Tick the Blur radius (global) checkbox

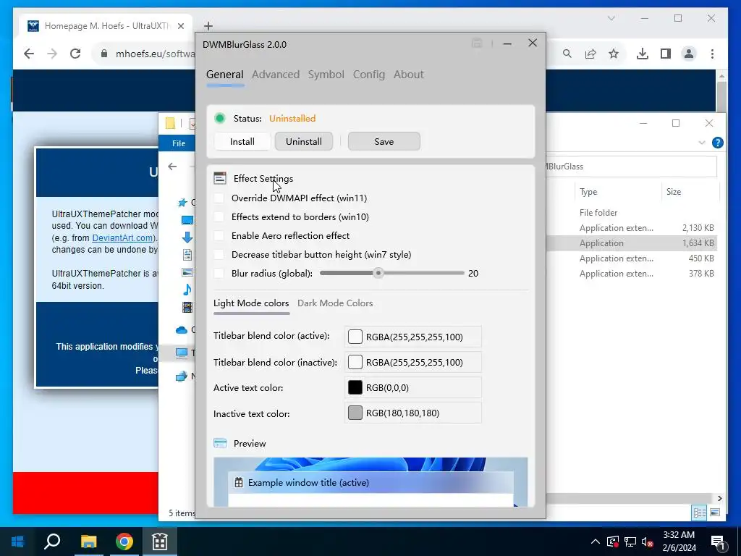click(219, 273)
